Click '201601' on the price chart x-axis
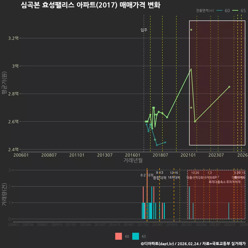248x248 pixels. tap(133, 155)
